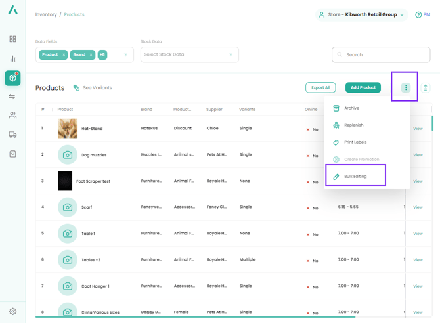The width and height of the screenshot is (440, 323).
Task: Click the upload icon beside the three-dot menu
Action: click(x=426, y=87)
